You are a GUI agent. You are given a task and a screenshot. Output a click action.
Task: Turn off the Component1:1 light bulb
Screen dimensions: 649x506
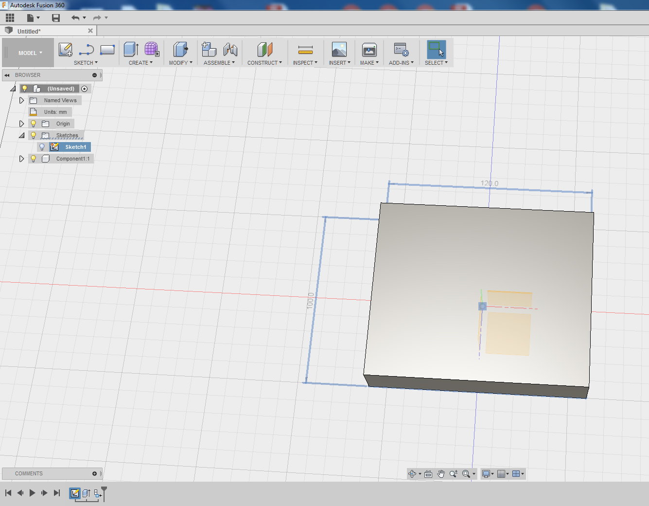click(33, 158)
